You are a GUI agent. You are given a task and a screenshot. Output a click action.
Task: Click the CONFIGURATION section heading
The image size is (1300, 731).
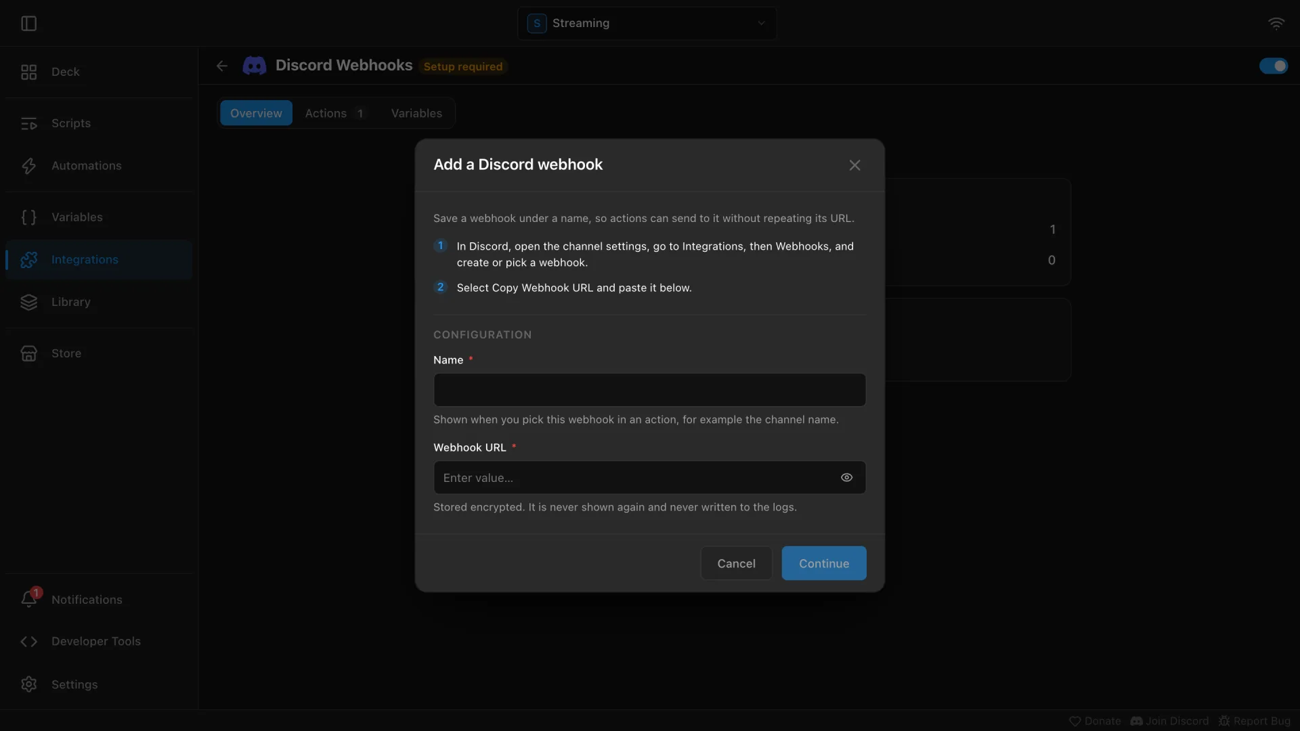click(482, 335)
